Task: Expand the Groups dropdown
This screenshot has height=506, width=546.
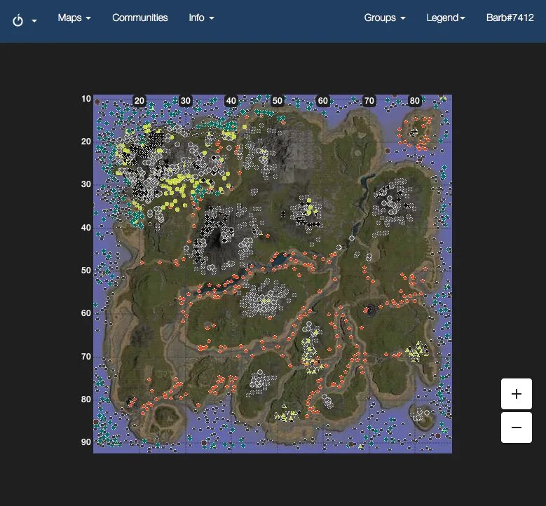Action: coord(385,18)
